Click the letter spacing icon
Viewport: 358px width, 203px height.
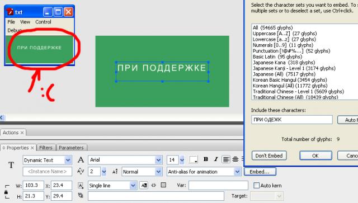point(81,171)
